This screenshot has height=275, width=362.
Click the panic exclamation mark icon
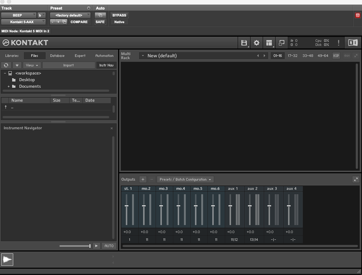[x=338, y=43]
